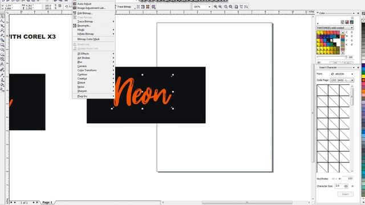Click the tint value field showing 100

[x=351, y=57]
